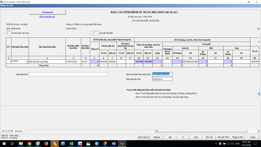Image resolution: width=261 pixels, height=147 pixels.
Task: Click the 'Thêm phụ lục' button
Action: click(x=143, y=137)
